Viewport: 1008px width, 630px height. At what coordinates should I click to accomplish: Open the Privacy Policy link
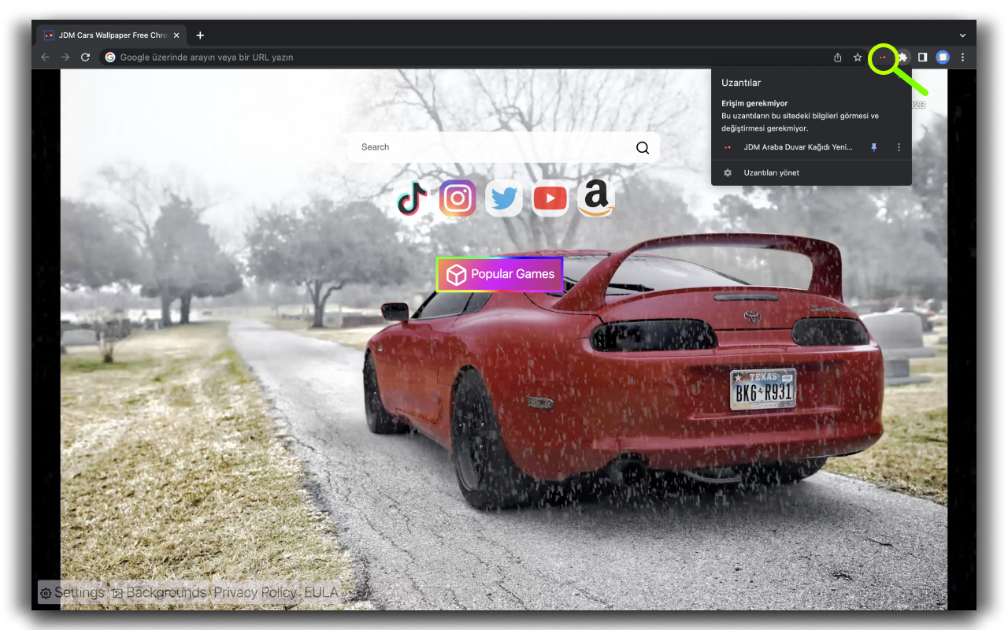click(x=255, y=593)
